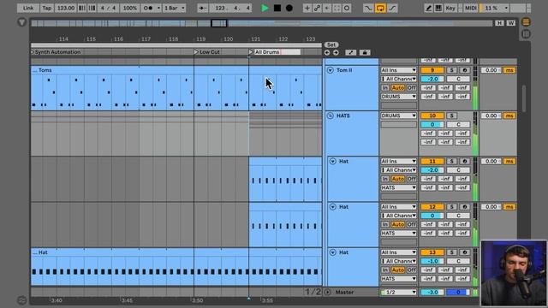Click the Set locator button

click(x=331, y=44)
